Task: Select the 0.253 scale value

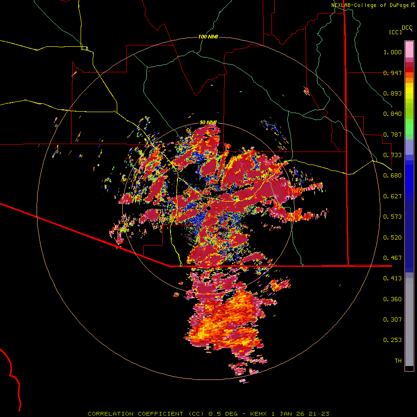Action: click(392, 340)
